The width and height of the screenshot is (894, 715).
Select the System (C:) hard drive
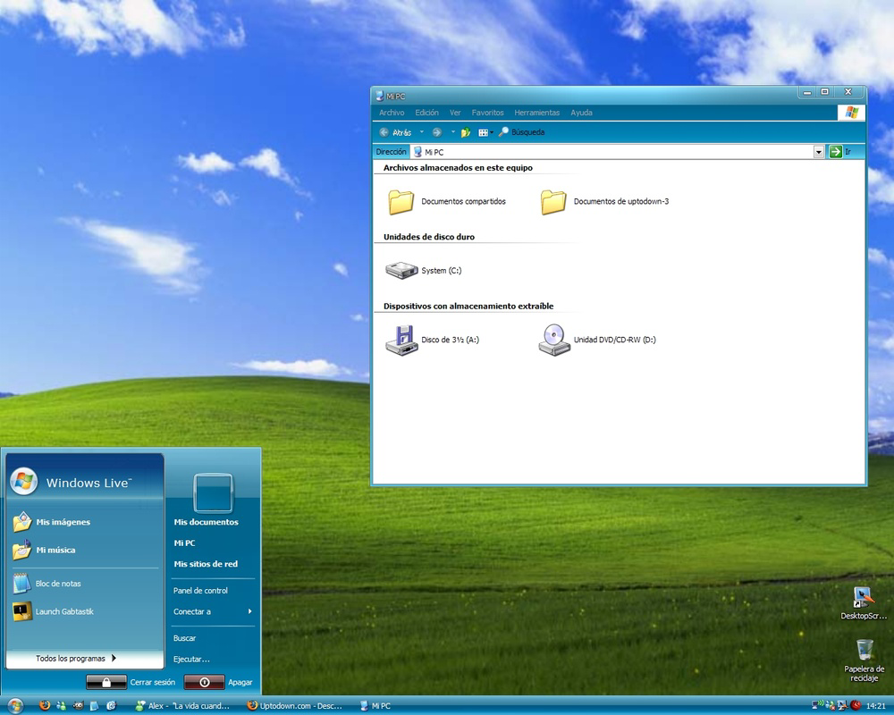pos(423,270)
